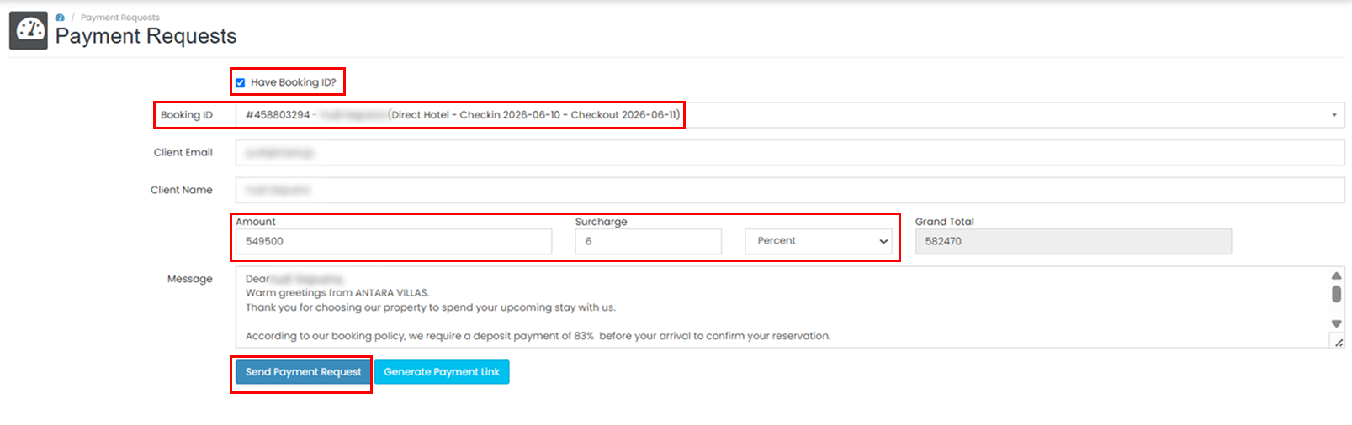The image size is (1352, 425).
Task: Click the message box resize handle
Action: click(x=1338, y=341)
